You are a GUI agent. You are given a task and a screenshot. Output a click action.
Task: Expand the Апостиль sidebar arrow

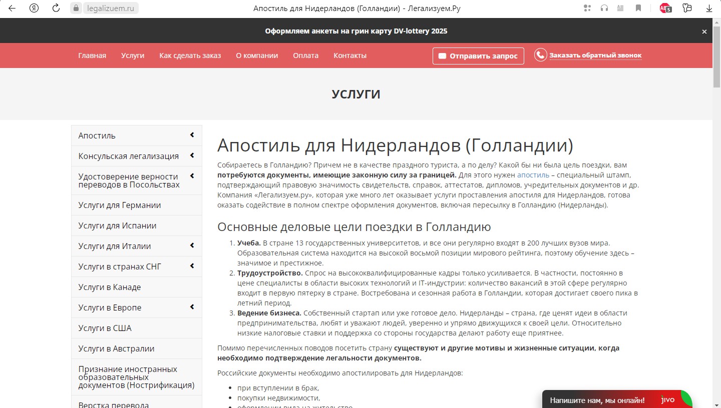[192, 135]
